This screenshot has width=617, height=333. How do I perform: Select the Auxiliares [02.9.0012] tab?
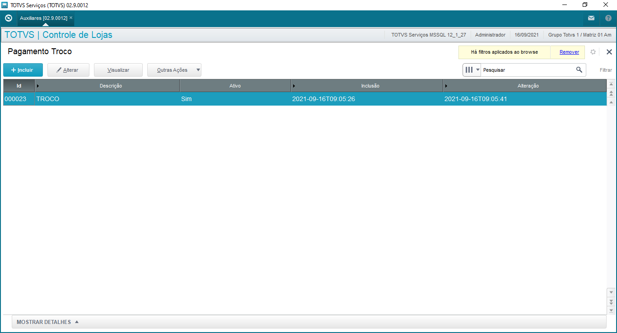pos(43,18)
